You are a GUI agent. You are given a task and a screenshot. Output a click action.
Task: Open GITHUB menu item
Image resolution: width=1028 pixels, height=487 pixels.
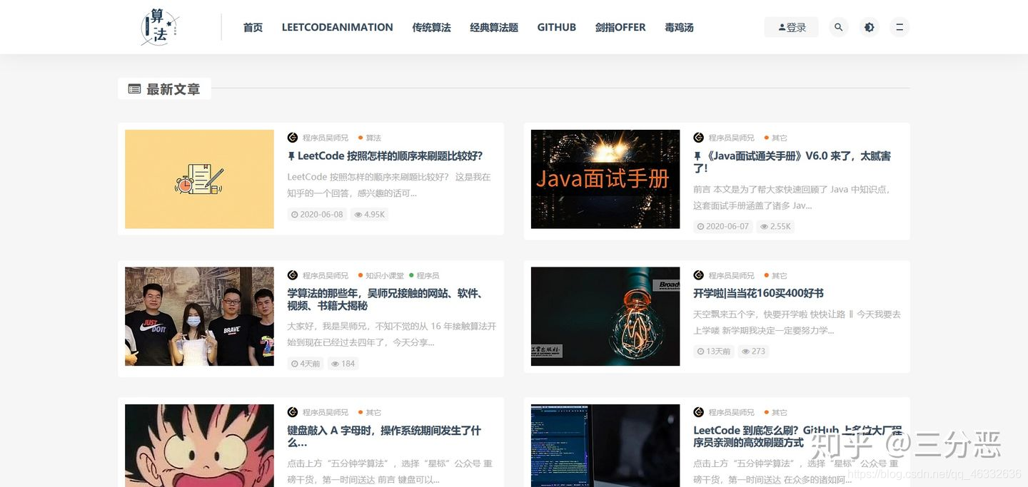pos(556,27)
